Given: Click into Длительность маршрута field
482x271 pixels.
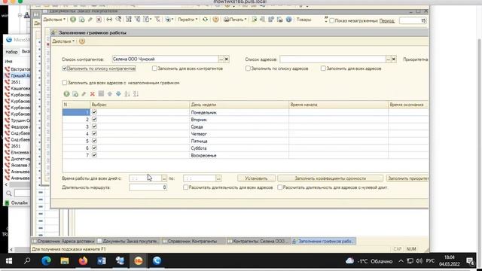Looking at the screenshot, I should pyautogui.click(x=148, y=187).
